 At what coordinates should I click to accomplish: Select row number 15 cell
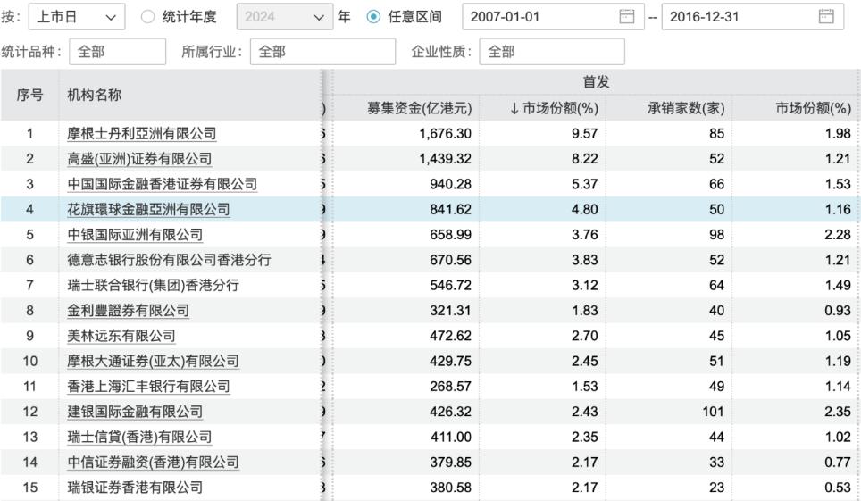click(29, 488)
